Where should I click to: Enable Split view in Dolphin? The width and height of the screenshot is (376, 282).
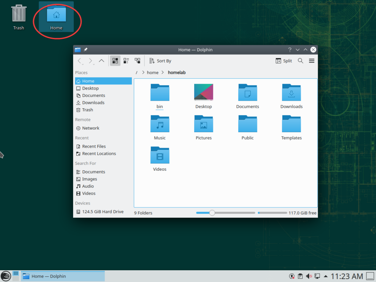[283, 61]
